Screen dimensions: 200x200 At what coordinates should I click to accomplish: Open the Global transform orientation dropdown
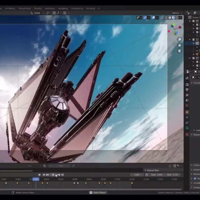point(37,13)
